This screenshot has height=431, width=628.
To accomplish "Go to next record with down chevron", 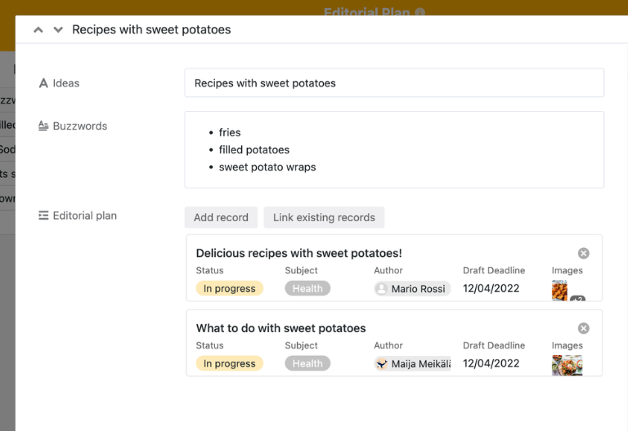I will [58, 29].
